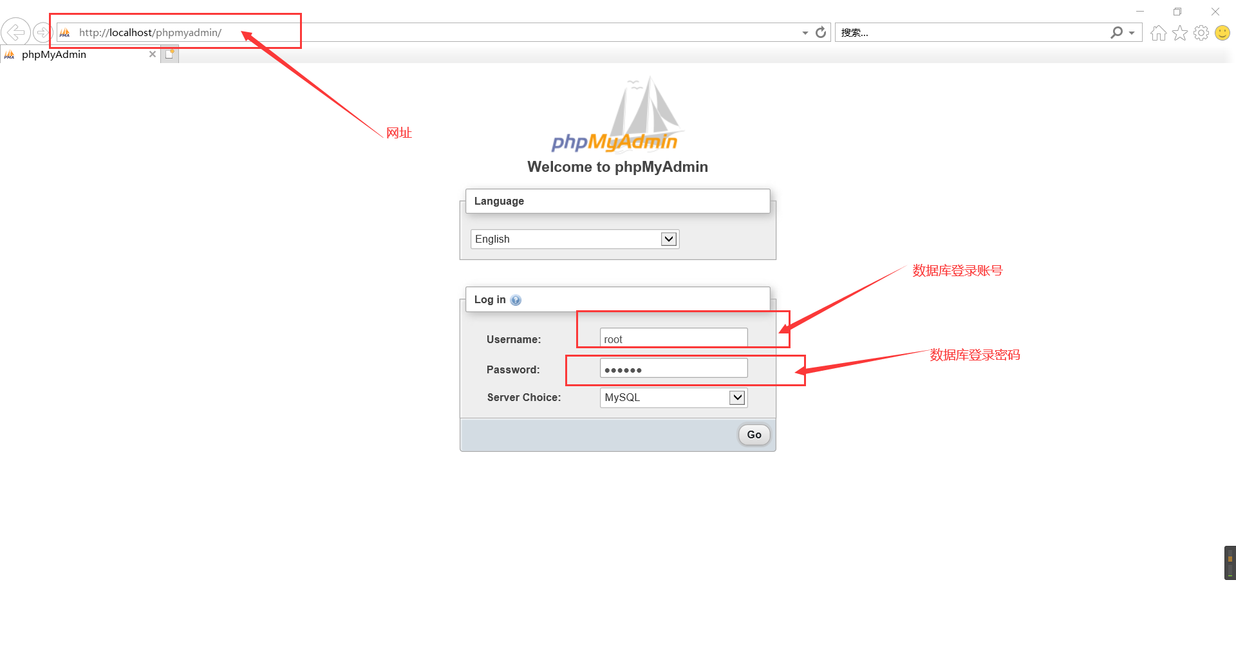Click the smiley feedback icon
The image size is (1236, 663).
(1222, 32)
